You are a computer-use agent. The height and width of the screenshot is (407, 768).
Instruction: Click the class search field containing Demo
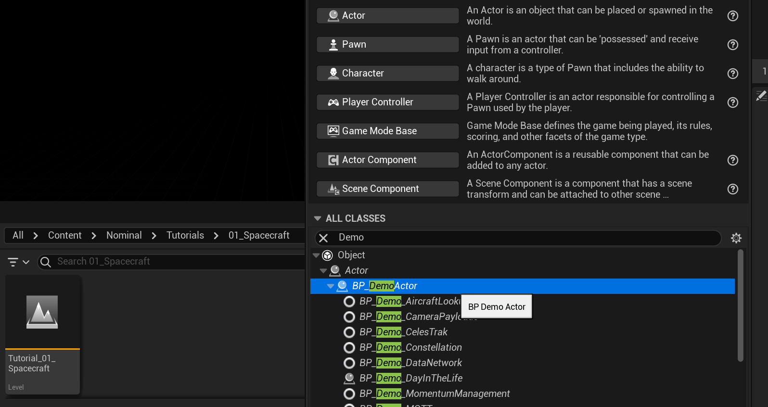(518, 238)
